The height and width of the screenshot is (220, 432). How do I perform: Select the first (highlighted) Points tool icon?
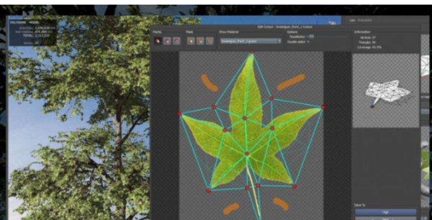[158, 41]
